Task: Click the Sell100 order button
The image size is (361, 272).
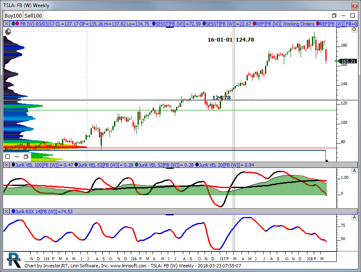Action: click(x=33, y=16)
